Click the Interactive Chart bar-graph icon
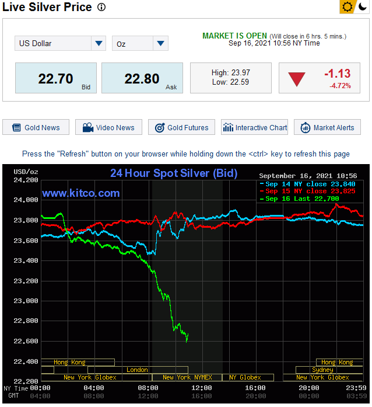 coord(228,127)
